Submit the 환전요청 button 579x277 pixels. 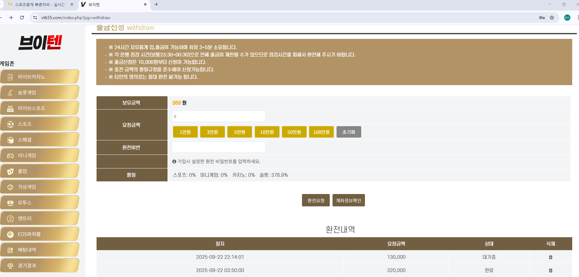pyautogui.click(x=316, y=200)
